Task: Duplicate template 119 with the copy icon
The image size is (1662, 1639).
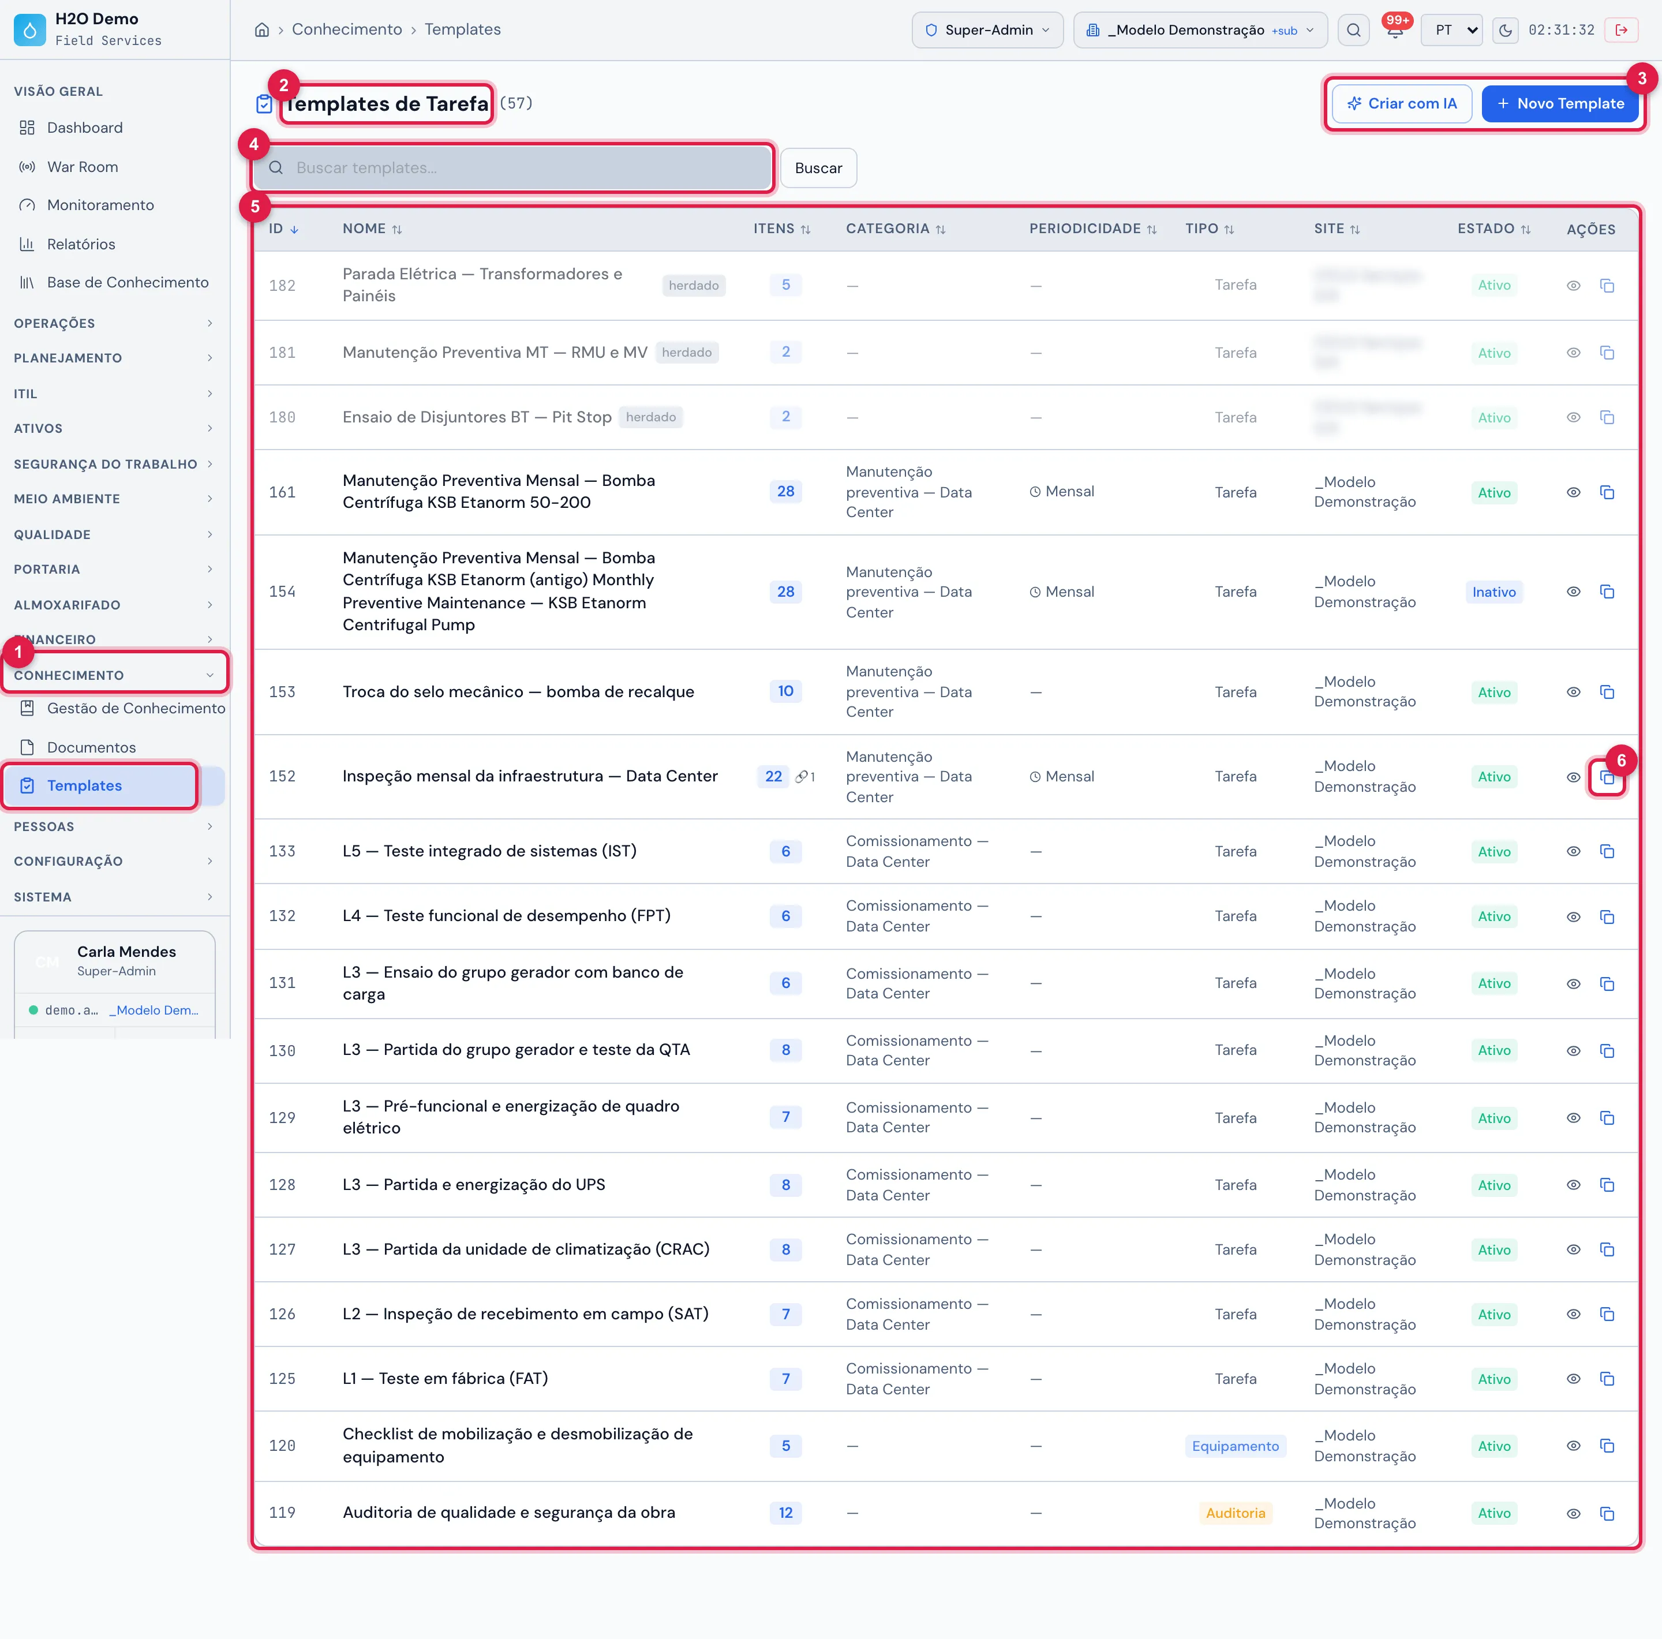Action: point(1606,1513)
